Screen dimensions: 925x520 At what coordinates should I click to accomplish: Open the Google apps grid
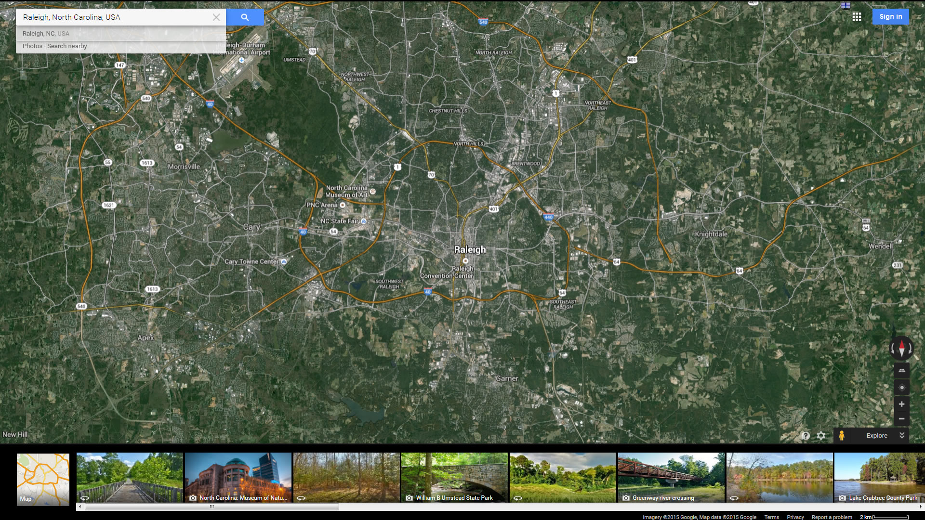coord(857,17)
